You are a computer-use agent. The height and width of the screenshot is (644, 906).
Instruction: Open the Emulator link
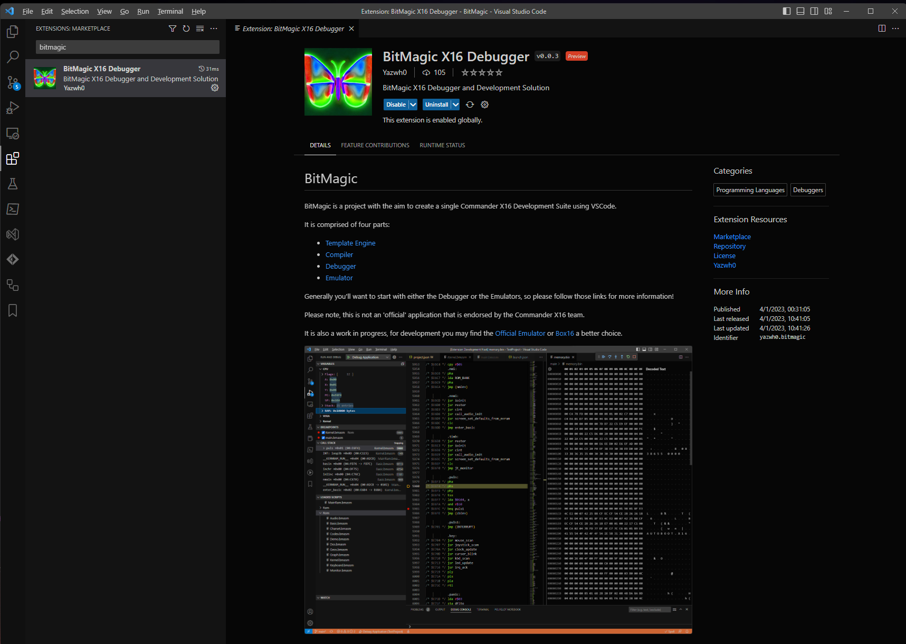(x=339, y=278)
